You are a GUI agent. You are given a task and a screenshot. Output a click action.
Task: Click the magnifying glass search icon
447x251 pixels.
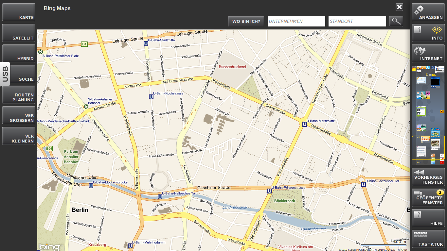click(396, 21)
